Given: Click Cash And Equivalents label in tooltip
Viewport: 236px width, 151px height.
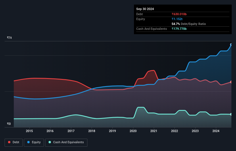Looking at the screenshot, I should point(151,29).
